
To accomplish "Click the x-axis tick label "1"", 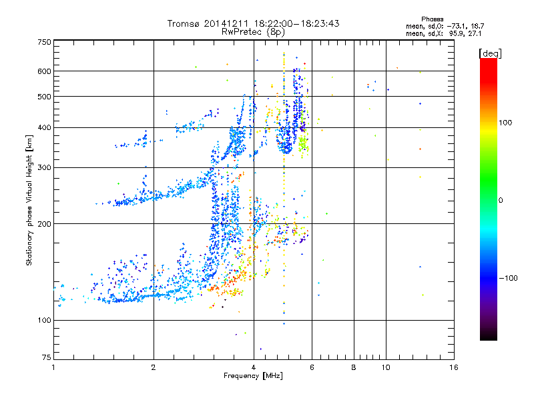I will point(53,367).
